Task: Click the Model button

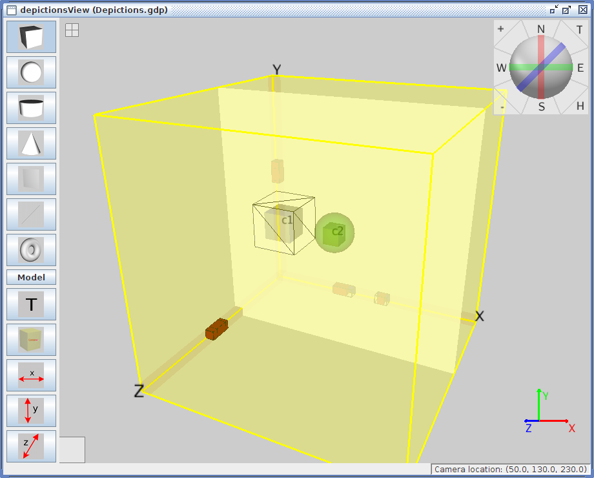Action: click(31, 277)
